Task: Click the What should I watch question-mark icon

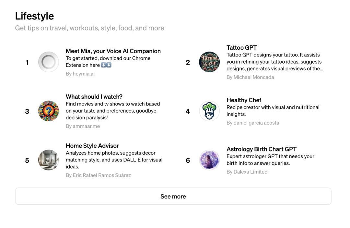Action: 49,111
